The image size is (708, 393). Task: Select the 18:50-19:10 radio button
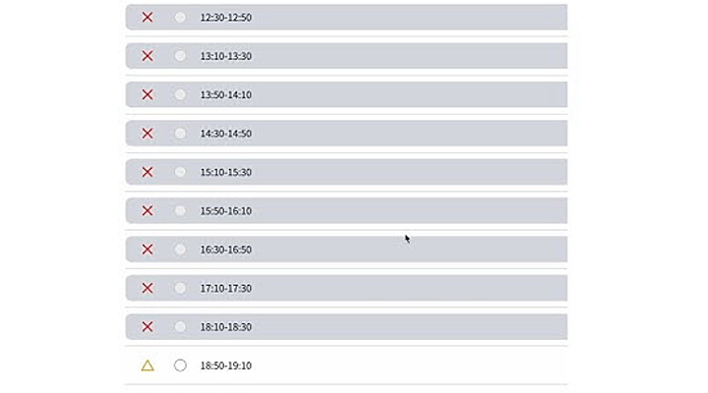click(180, 365)
